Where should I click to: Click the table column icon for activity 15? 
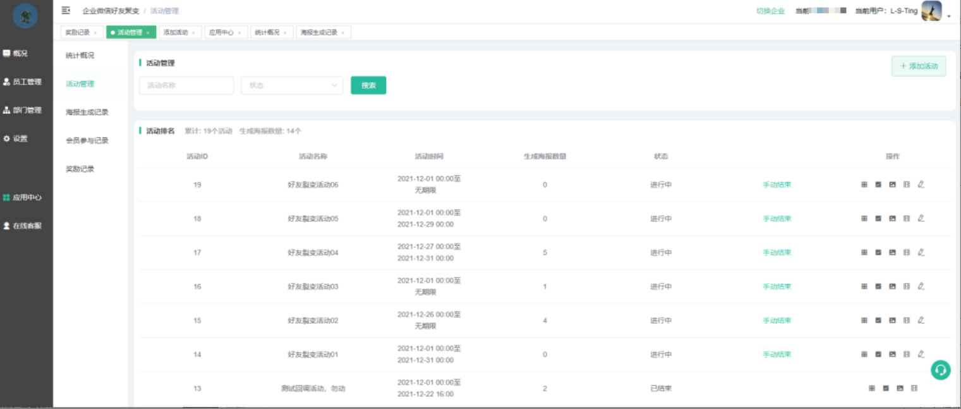pyautogui.click(x=907, y=320)
